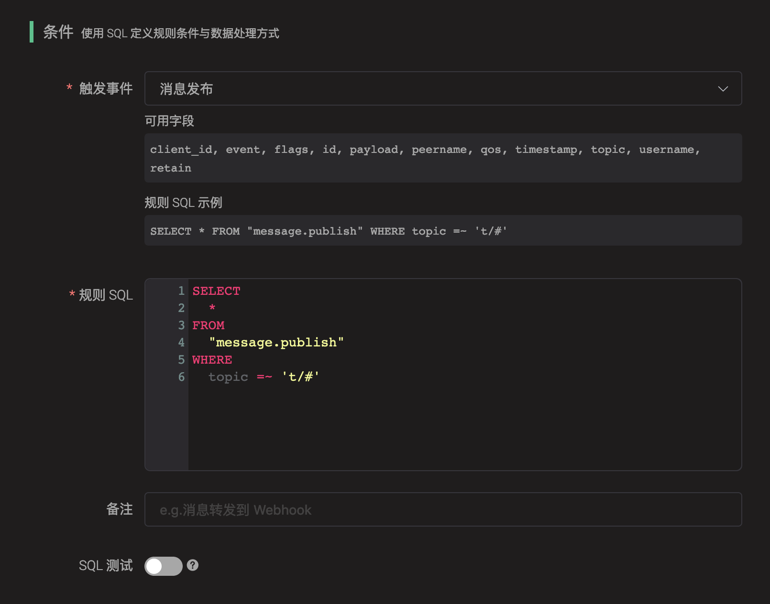Click the help question mark beside SQL 测试
Image resolution: width=770 pixels, height=604 pixels.
tap(193, 565)
